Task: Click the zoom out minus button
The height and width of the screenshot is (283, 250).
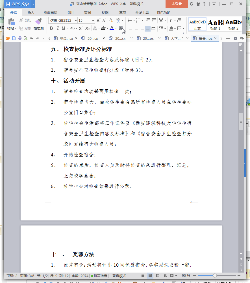Action: 194,276
